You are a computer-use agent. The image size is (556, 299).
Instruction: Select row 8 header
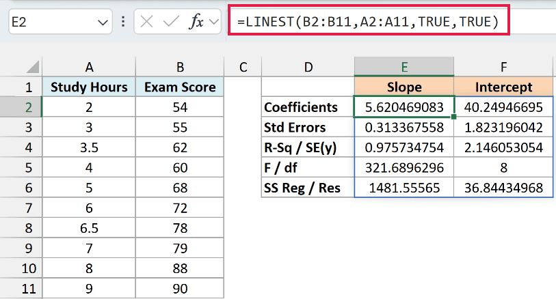click(21, 228)
